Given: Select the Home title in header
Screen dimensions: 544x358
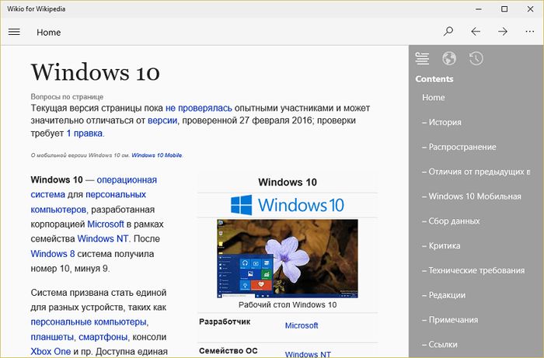Looking at the screenshot, I should [48, 33].
